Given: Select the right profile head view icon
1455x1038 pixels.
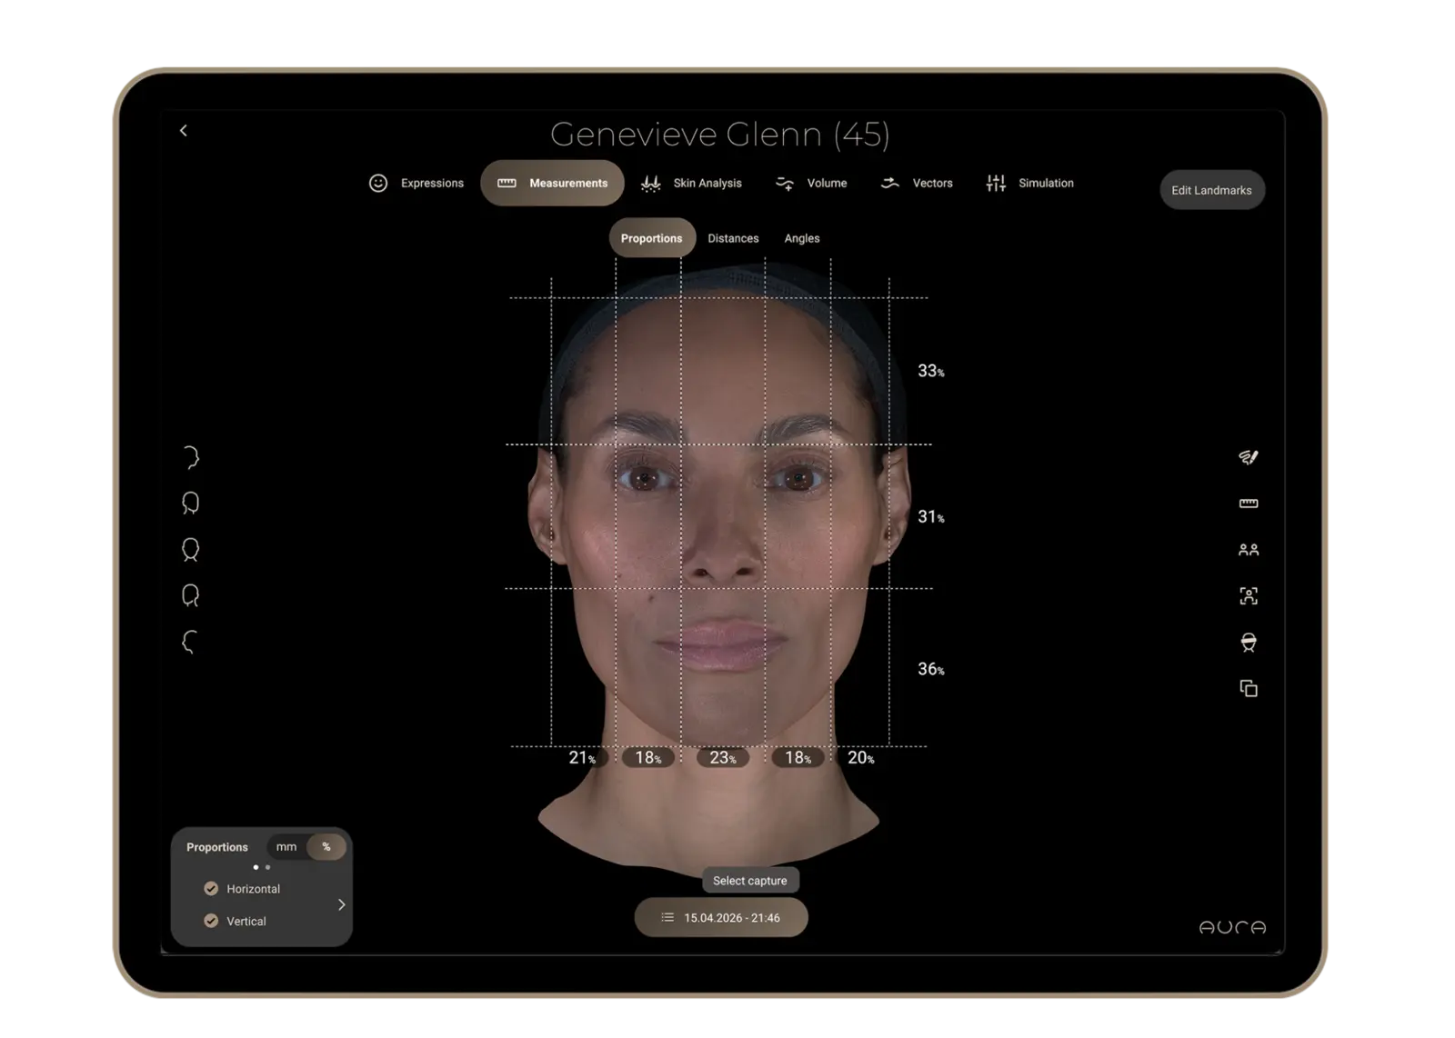Looking at the screenshot, I should coord(190,456).
